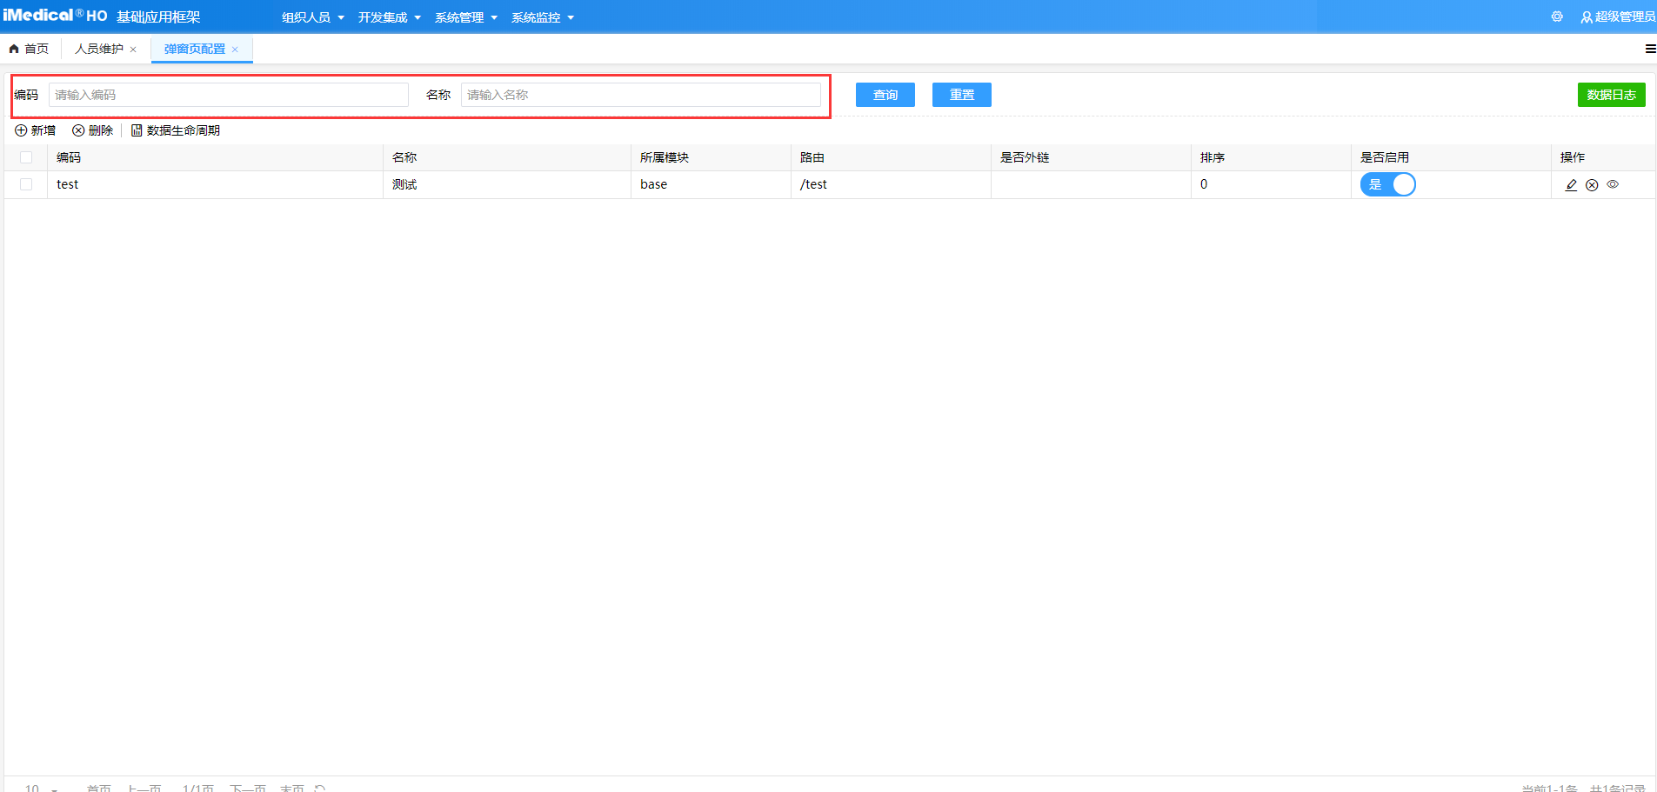Expand the 组织人员 menu

click(313, 17)
